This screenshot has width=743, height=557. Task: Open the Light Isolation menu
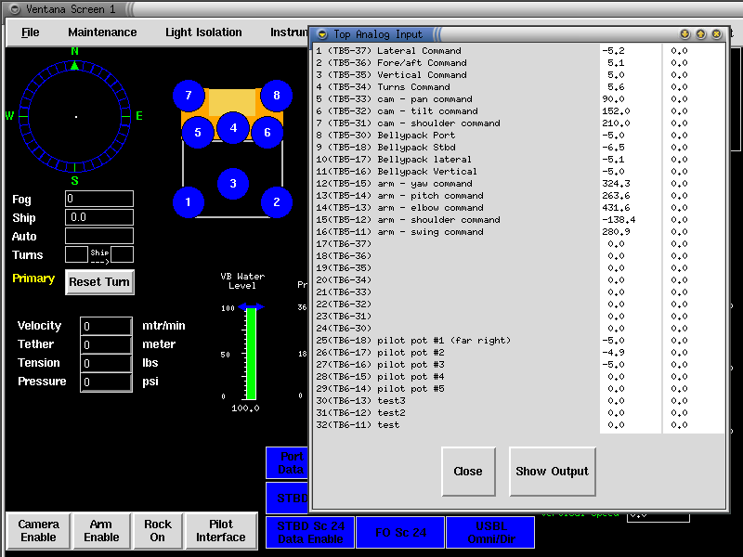pyautogui.click(x=203, y=32)
